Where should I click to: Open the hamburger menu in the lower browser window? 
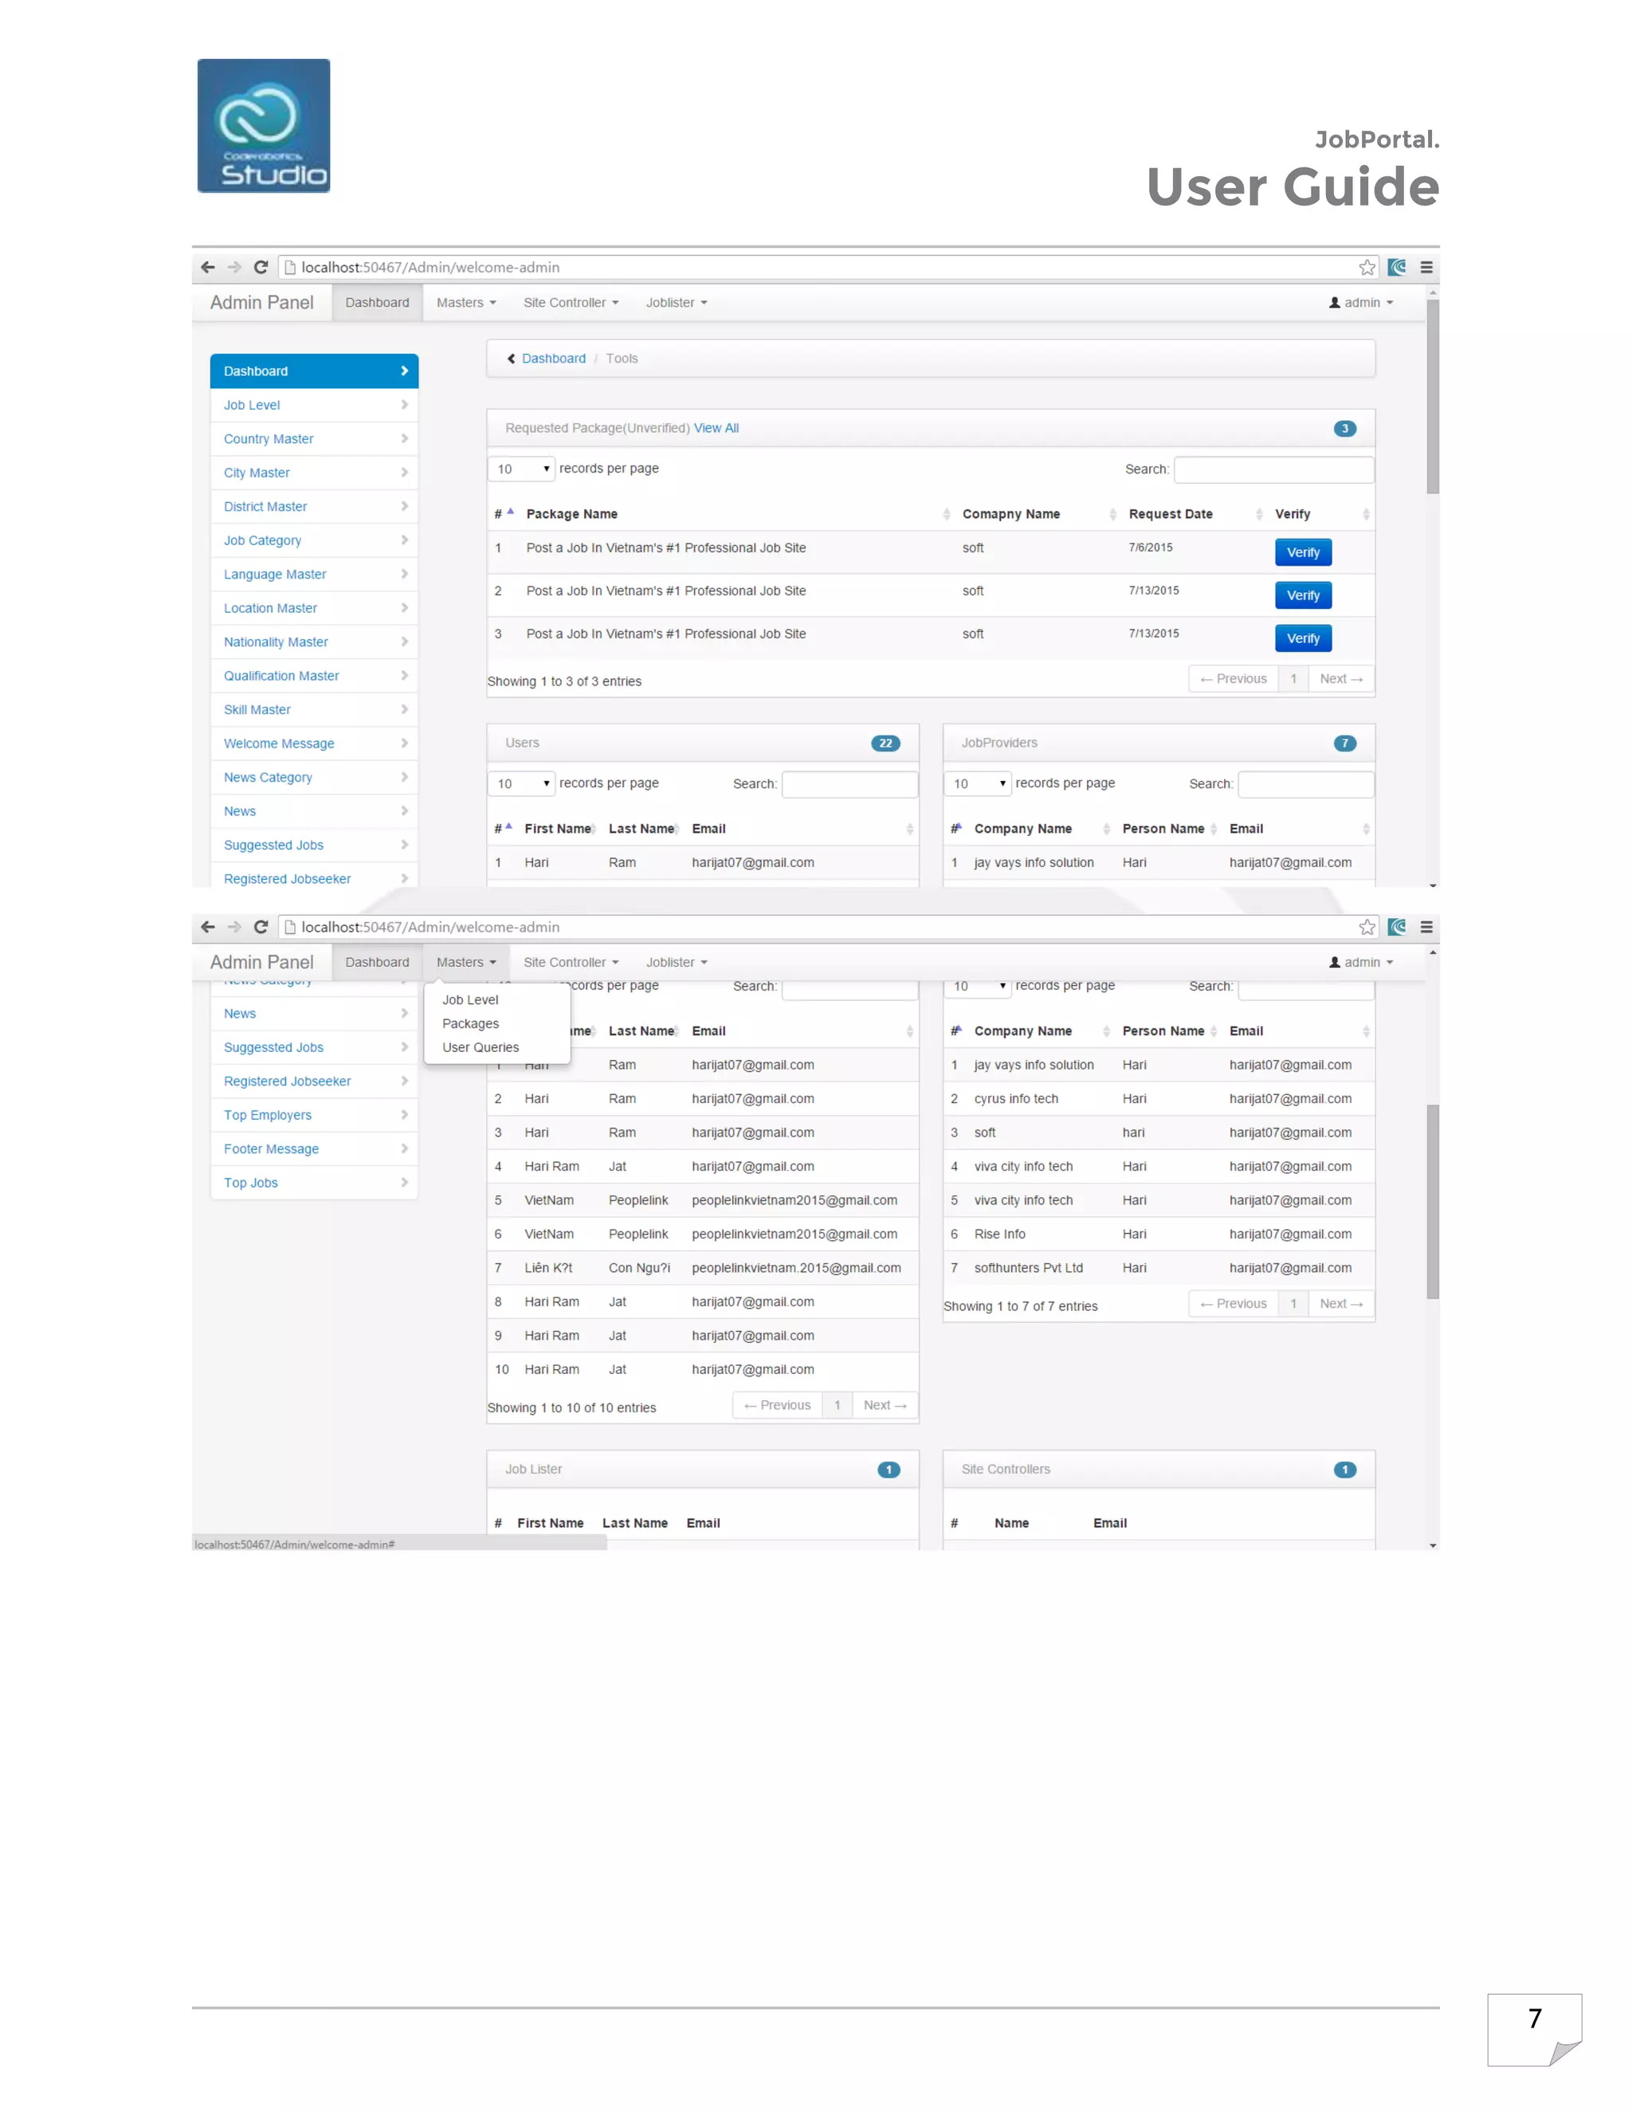coord(1426,926)
